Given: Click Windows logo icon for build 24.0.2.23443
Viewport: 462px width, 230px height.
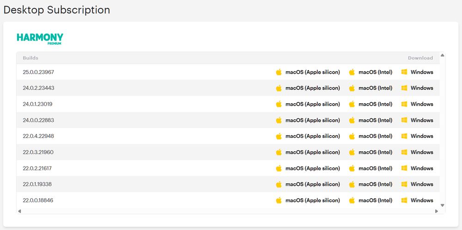Looking at the screenshot, I should click(404, 88).
